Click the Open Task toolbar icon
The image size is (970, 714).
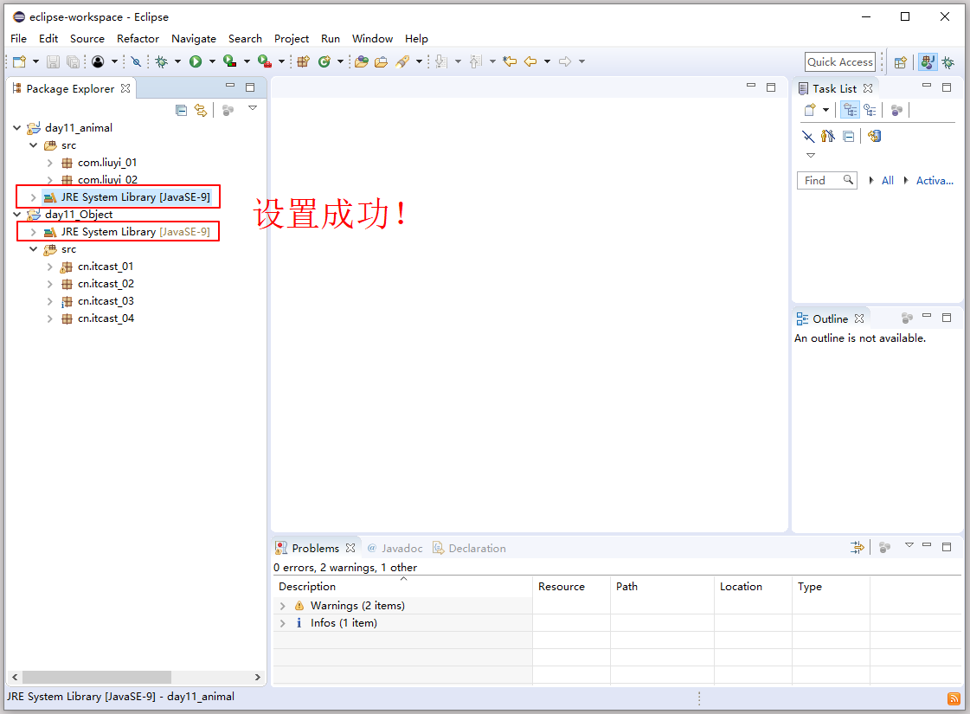[x=381, y=61]
